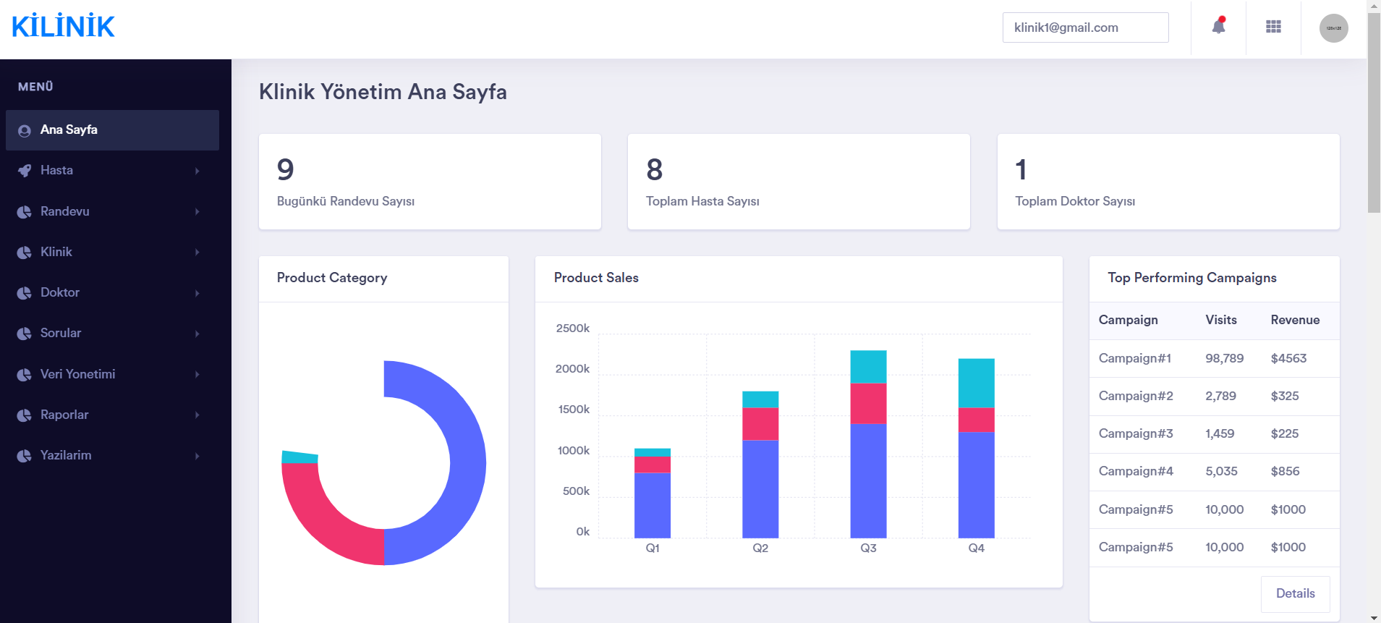Screen dimensions: 1381x623
Task: Click the Details button
Action: click(1295, 593)
